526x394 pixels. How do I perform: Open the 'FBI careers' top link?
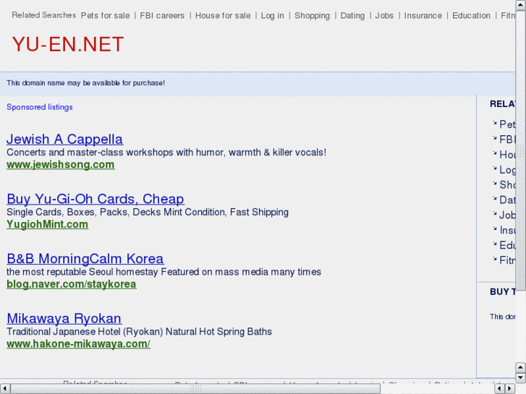pos(162,16)
